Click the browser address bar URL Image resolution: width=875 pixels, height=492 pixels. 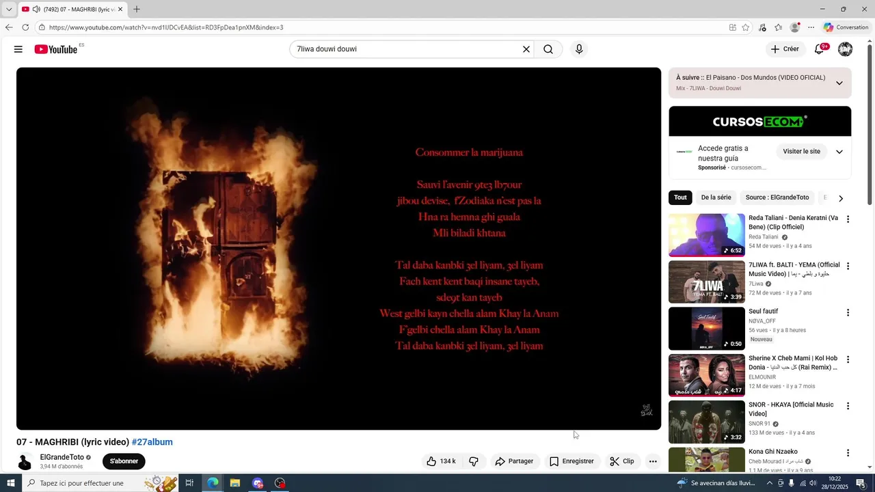coord(166,27)
